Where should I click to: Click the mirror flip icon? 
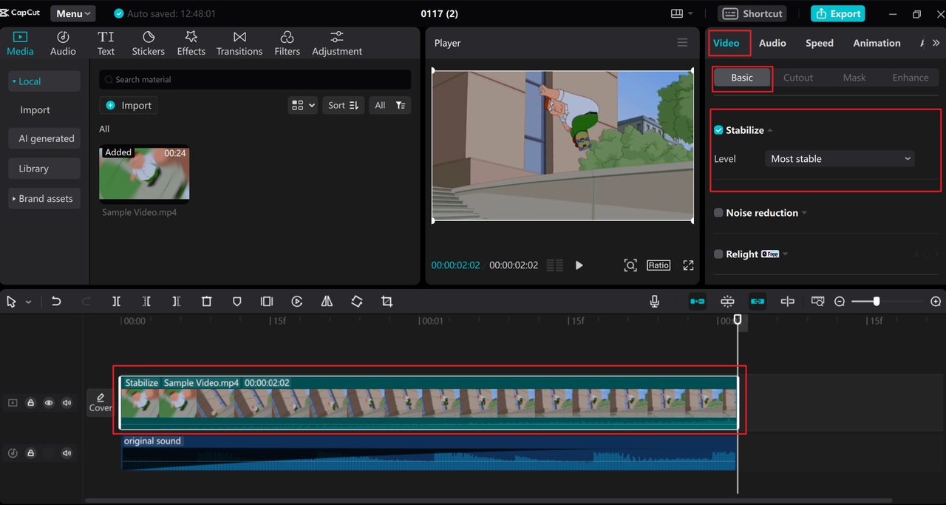coord(327,302)
